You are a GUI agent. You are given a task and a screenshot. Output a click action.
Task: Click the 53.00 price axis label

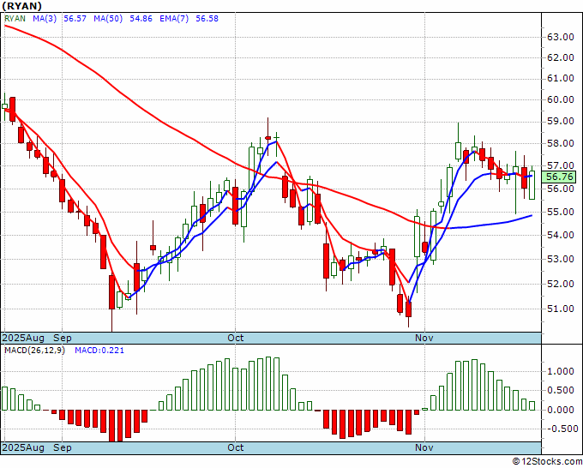click(x=561, y=259)
